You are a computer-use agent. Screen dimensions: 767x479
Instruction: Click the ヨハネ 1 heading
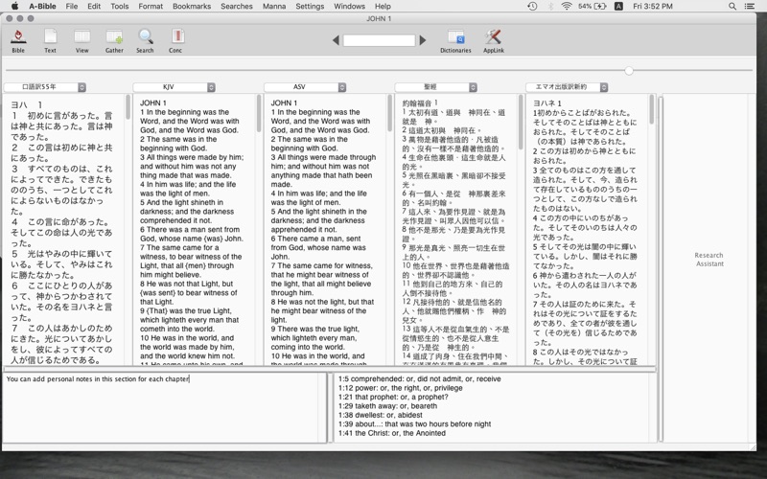coord(546,103)
